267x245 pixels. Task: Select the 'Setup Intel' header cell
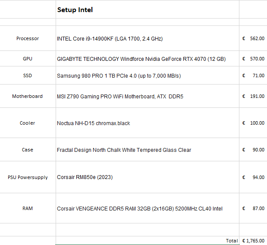pos(148,9)
